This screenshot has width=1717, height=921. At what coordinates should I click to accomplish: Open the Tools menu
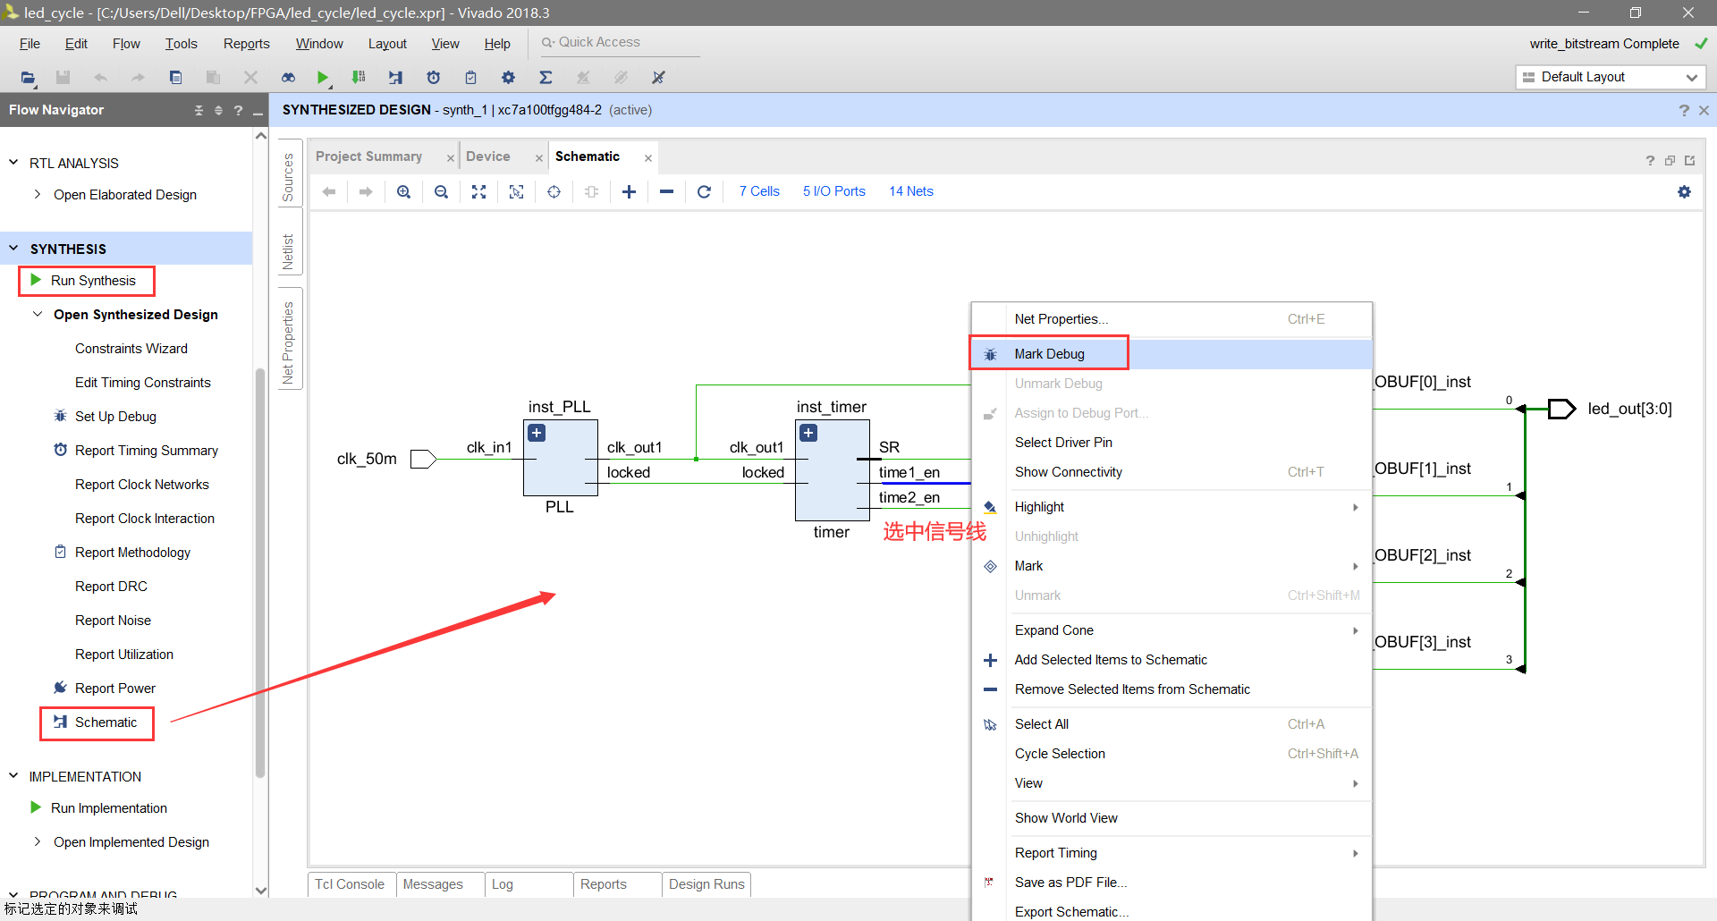[x=181, y=44]
